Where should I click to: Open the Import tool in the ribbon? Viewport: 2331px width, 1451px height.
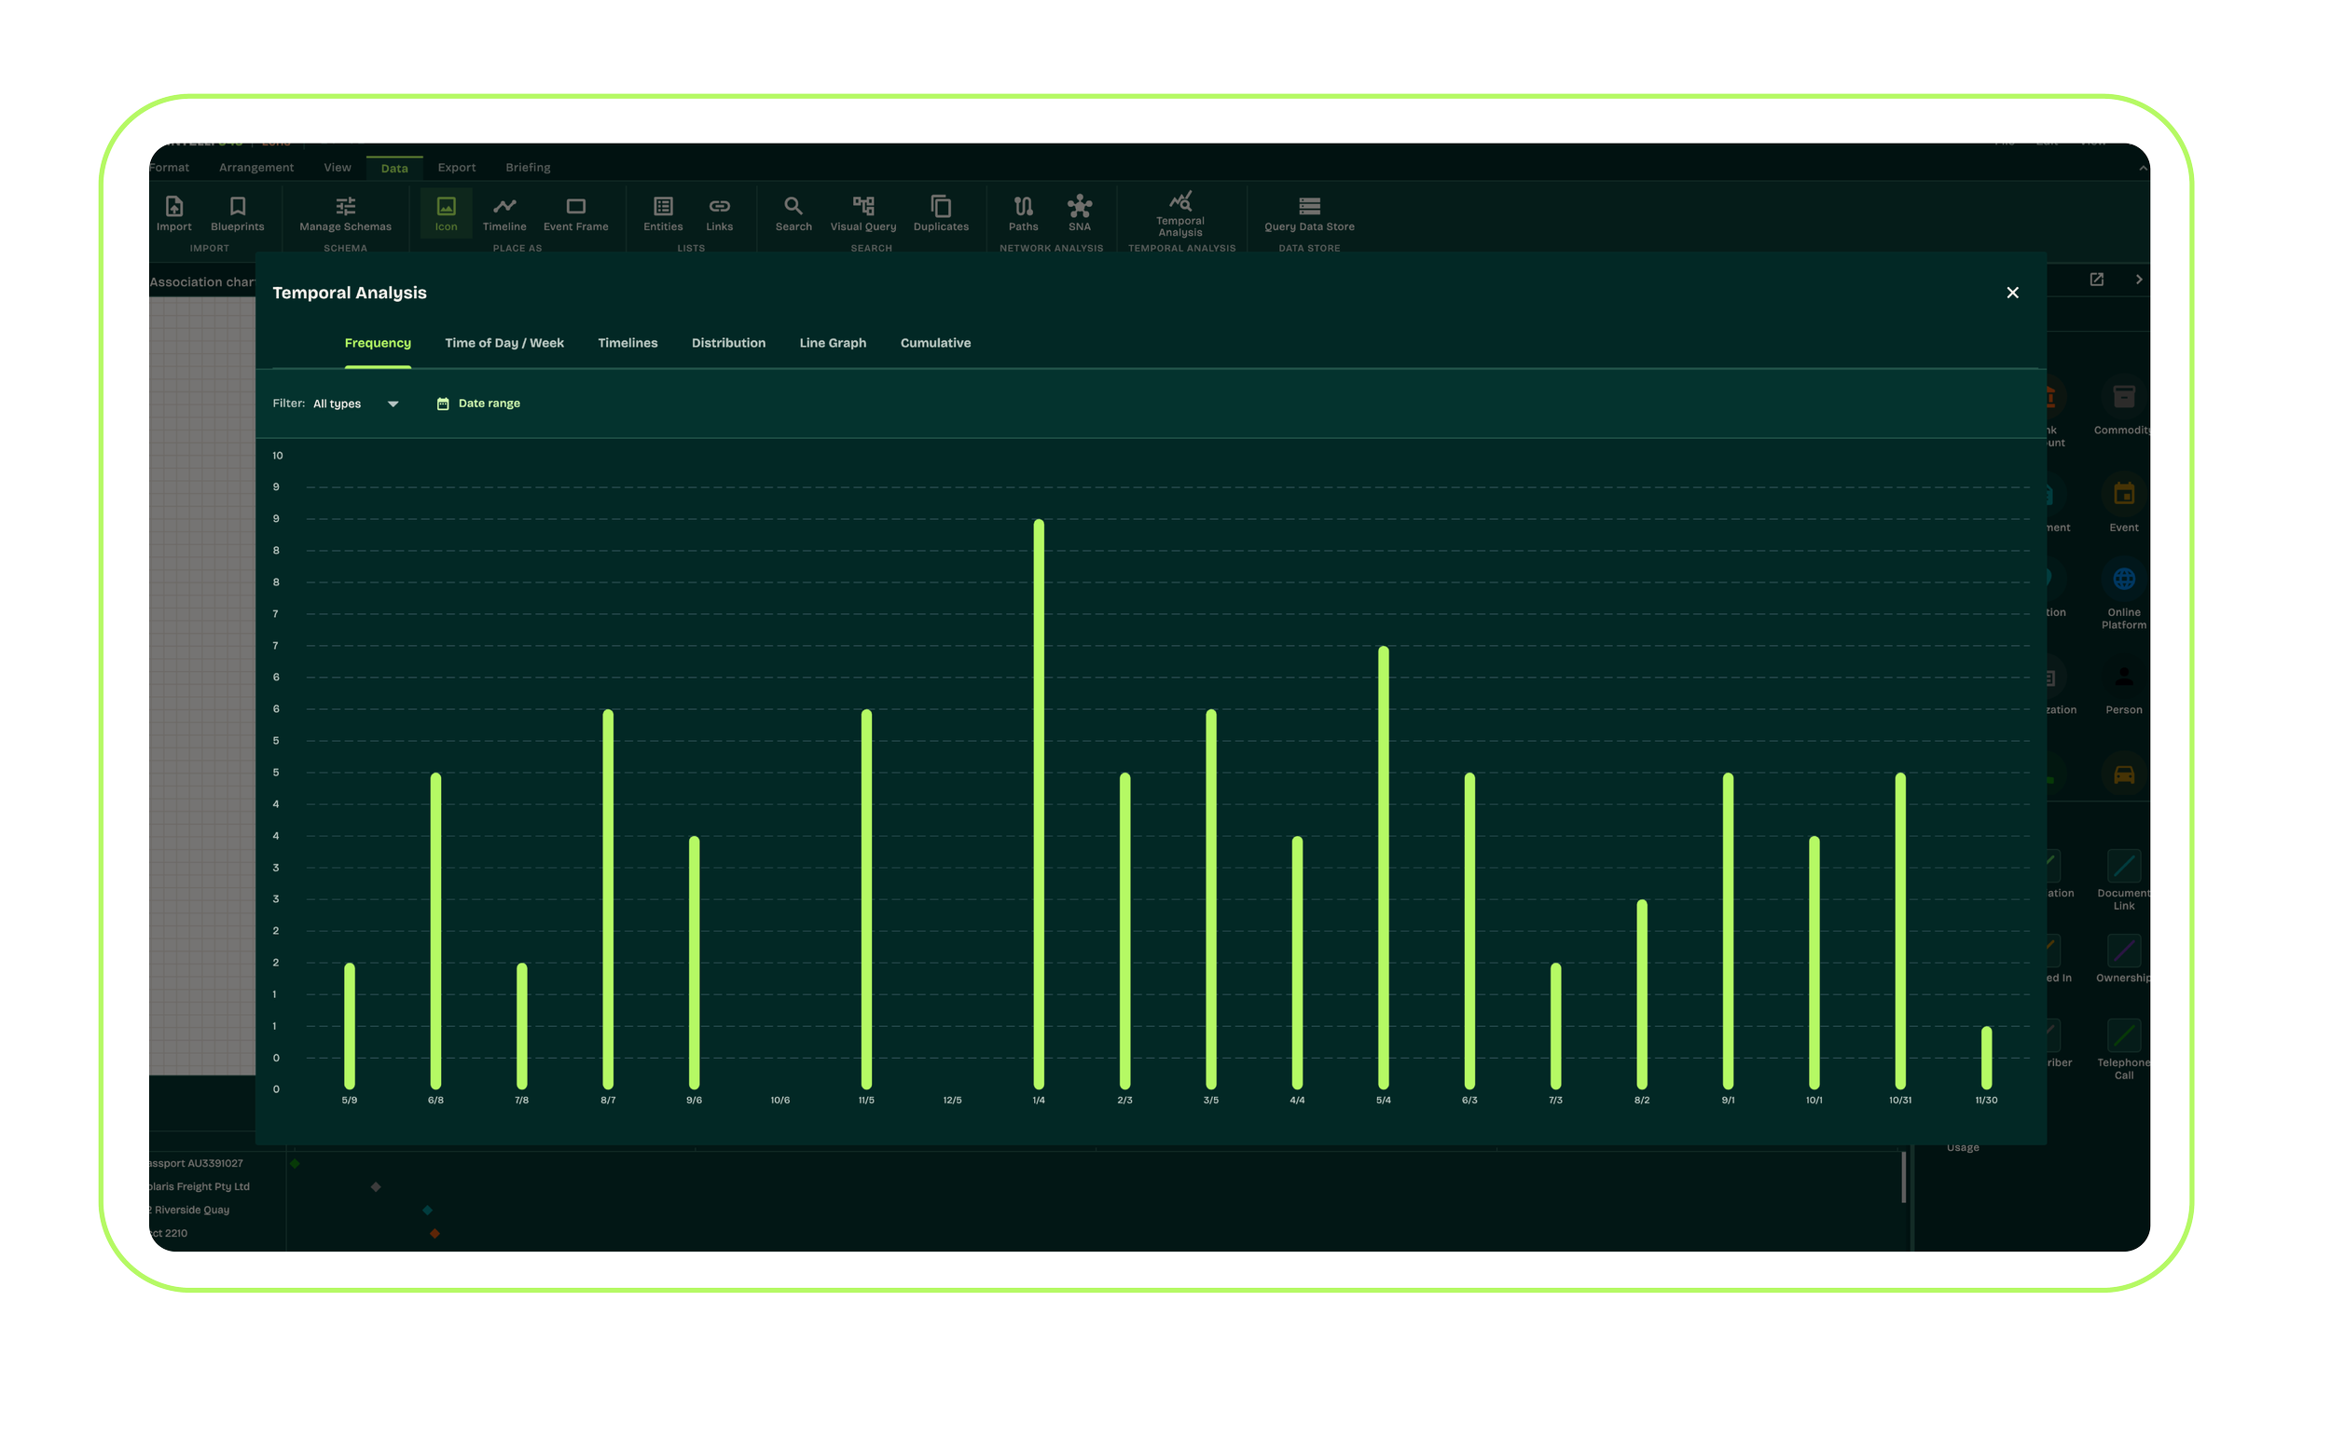click(x=173, y=213)
